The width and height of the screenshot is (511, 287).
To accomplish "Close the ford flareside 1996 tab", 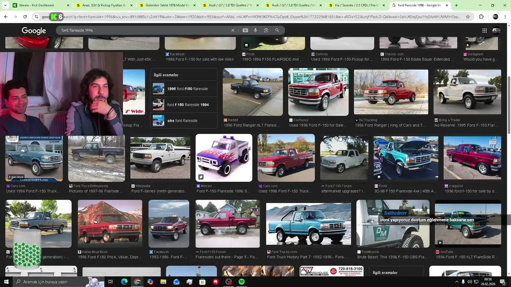I will point(447,5).
